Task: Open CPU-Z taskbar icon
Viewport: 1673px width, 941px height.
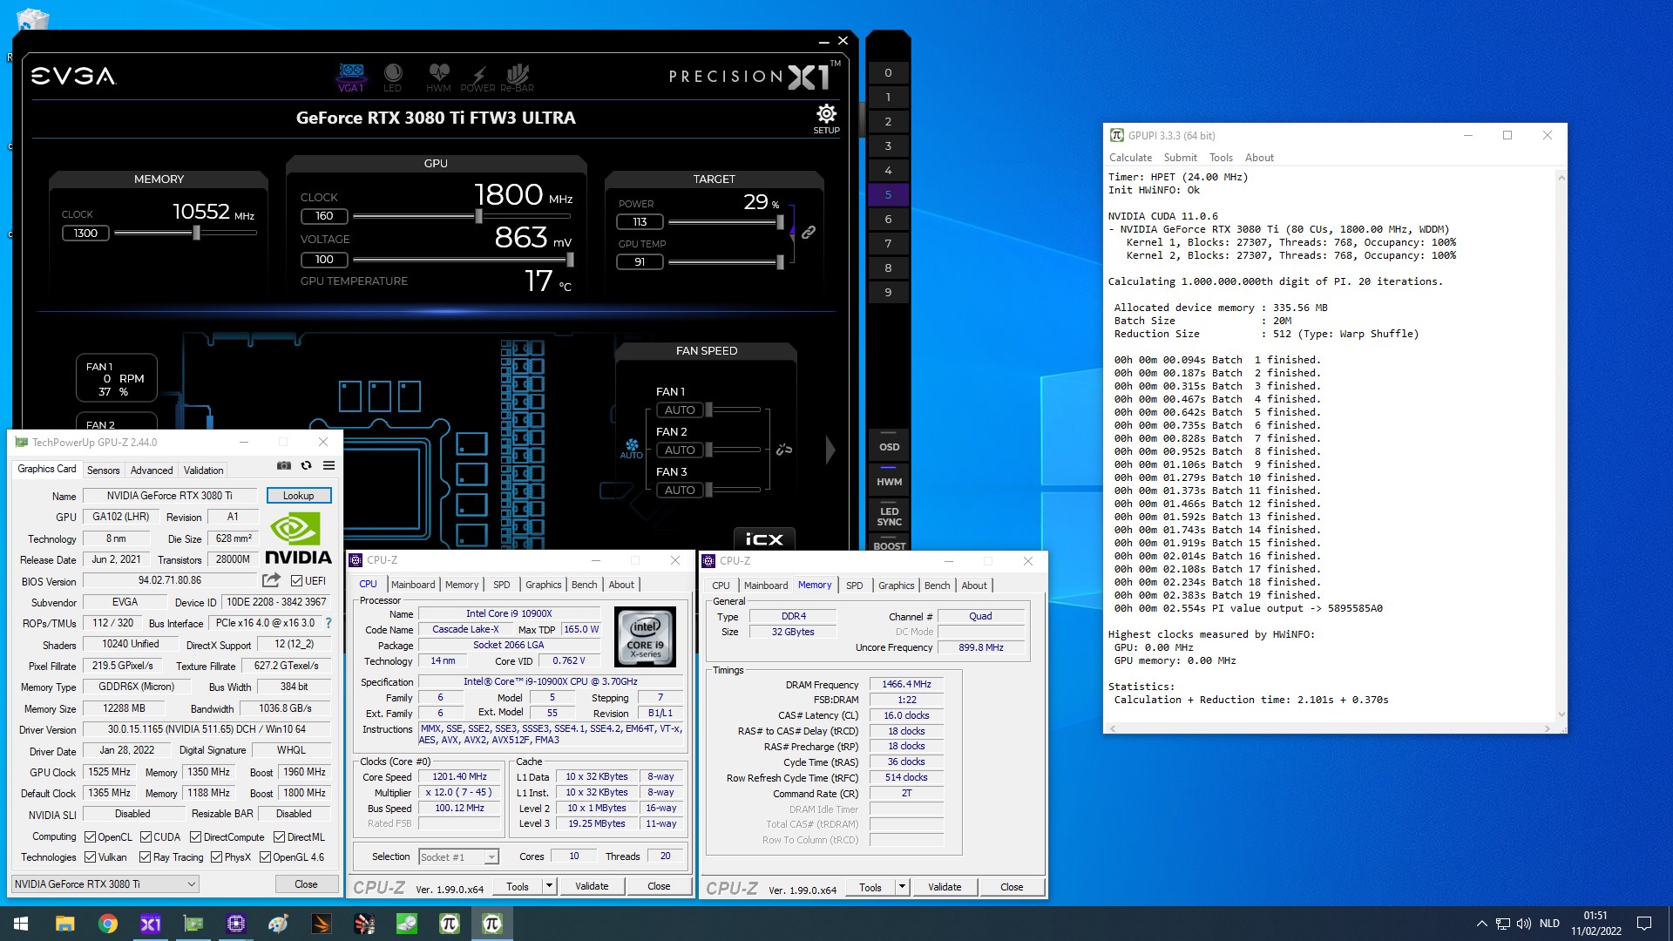Action: [x=236, y=924]
